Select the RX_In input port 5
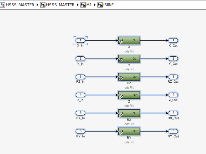The width and height of the screenshot is (206, 154). pyautogui.click(x=80, y=113)
